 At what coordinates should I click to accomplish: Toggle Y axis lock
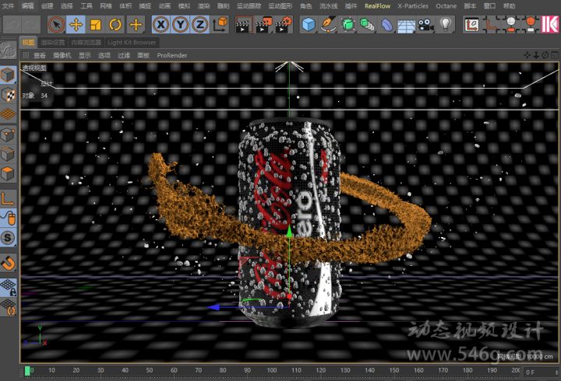point(180,24)
